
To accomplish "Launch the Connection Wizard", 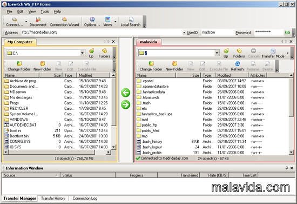I will 64,22.
